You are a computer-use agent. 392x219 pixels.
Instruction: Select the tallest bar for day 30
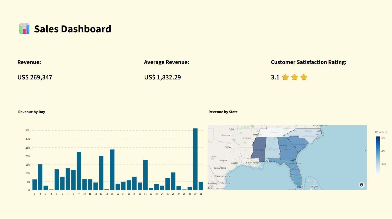pos(195,159)
